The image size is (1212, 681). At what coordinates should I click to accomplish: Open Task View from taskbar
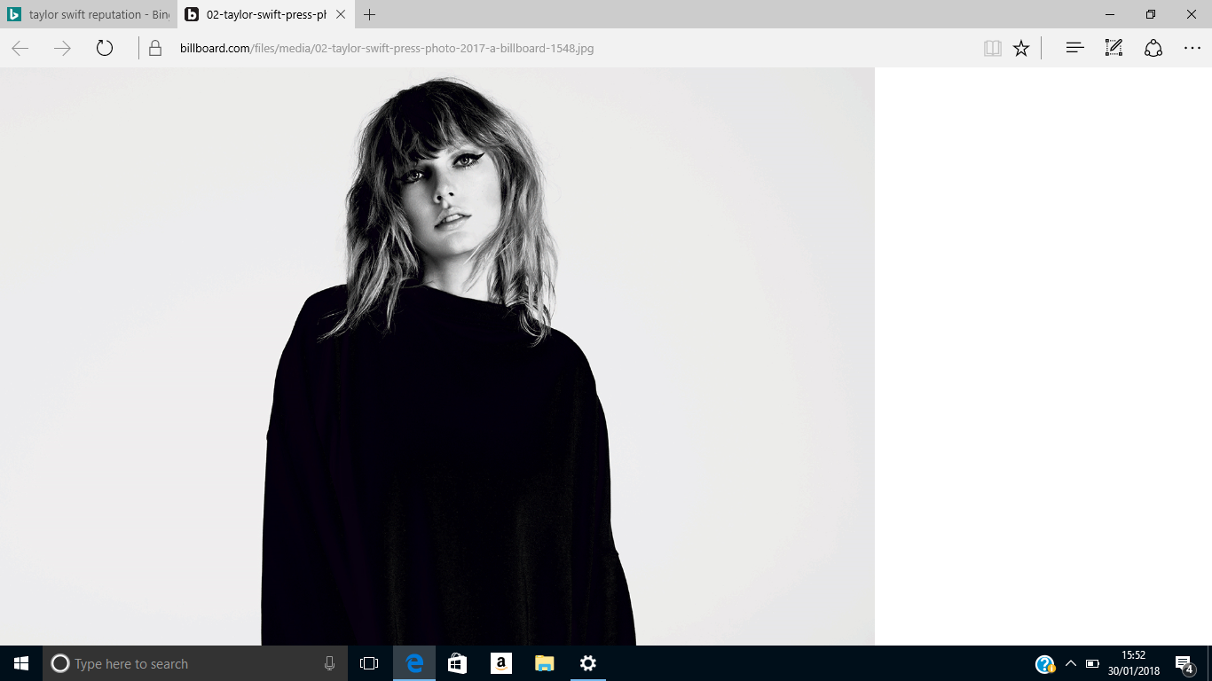[x=369, y=663]
